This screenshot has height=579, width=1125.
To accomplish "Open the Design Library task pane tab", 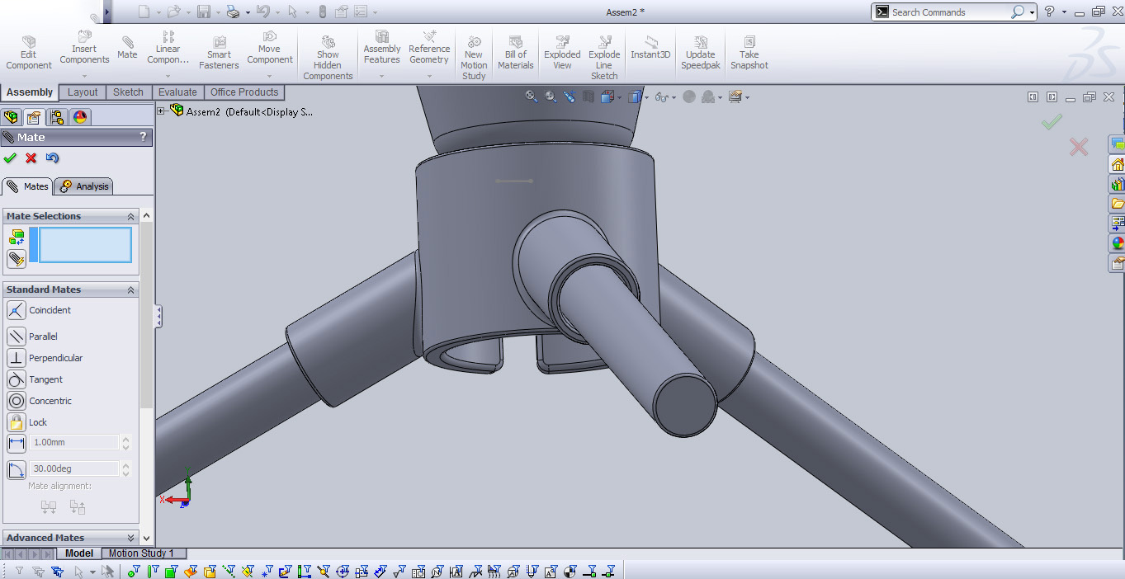I will 1118,183.
